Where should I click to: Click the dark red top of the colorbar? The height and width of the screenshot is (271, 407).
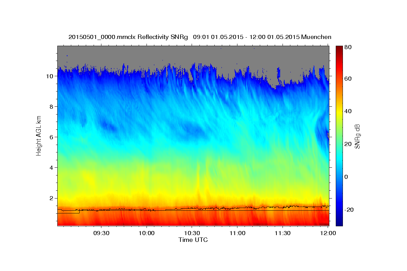click(339, 49)
